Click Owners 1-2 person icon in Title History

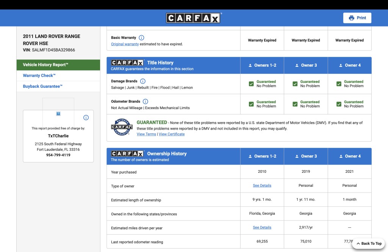coord(250,65)
